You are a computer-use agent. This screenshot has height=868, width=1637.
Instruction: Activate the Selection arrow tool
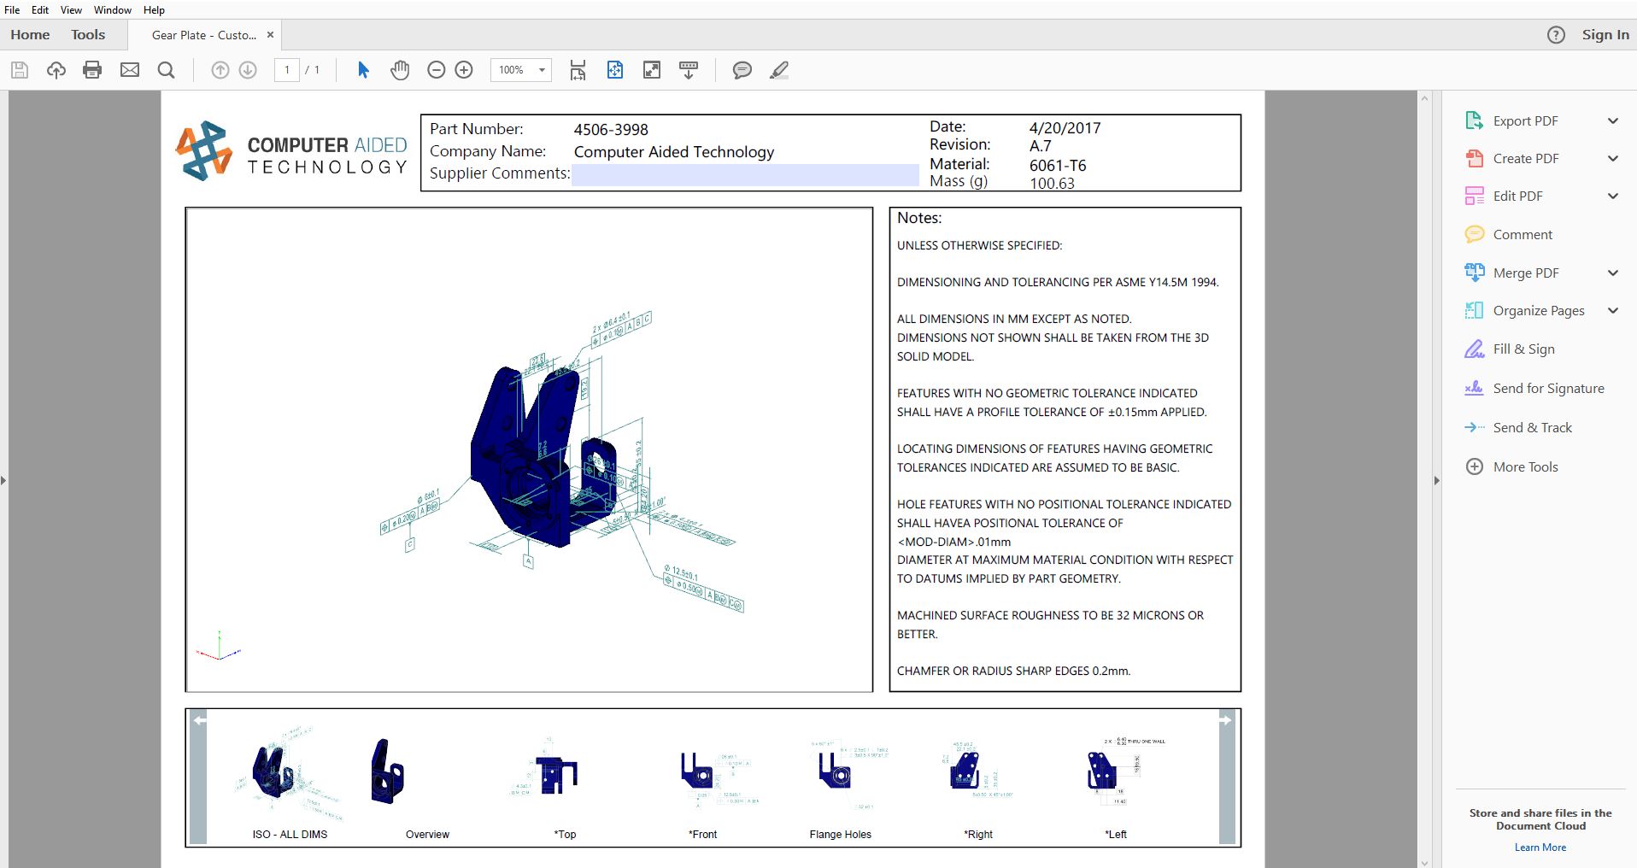tap(363, 70)
